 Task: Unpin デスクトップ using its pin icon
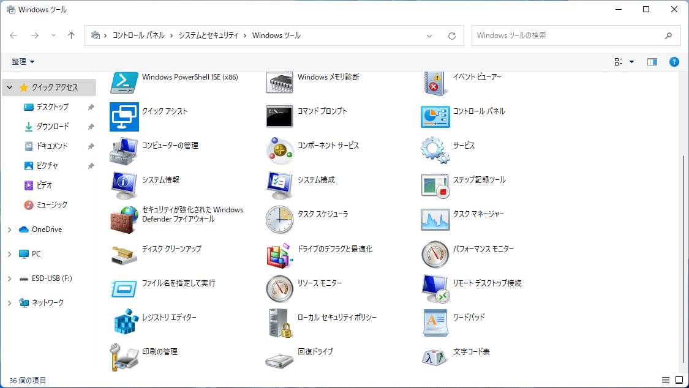(x=91, y=107)
